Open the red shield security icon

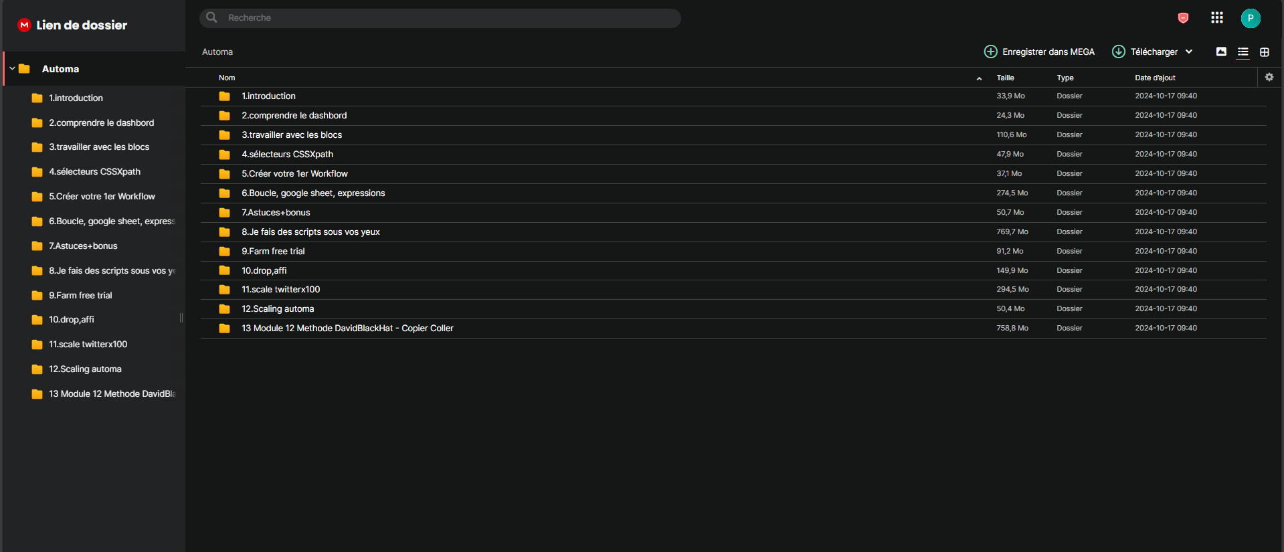(x=1183, y=18)
